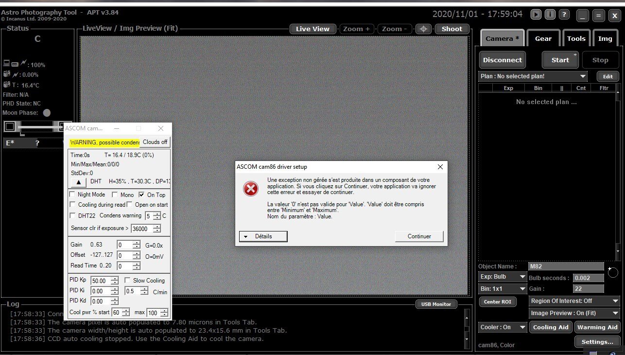This screenshot has height=355, width=625.
Task: Turn on Slow Cooling
Action: click(127, 280)
